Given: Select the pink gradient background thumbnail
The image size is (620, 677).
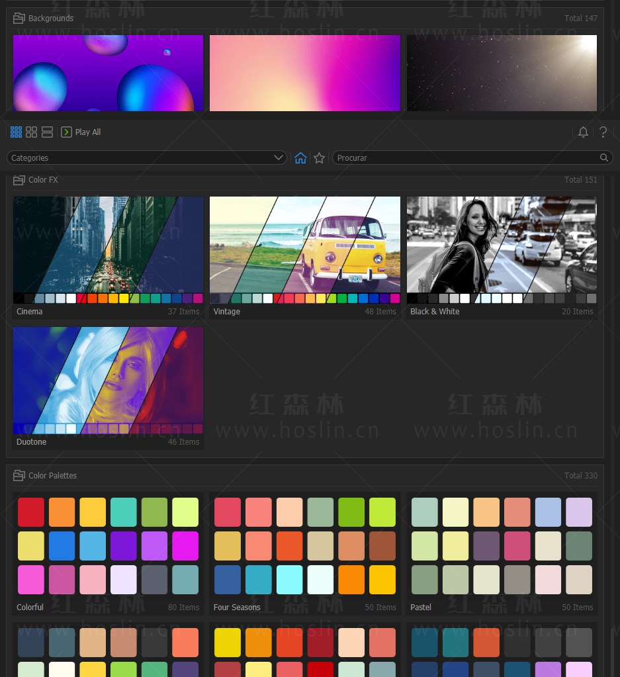Looking at the screenshot, I should [x=305, y=73].
